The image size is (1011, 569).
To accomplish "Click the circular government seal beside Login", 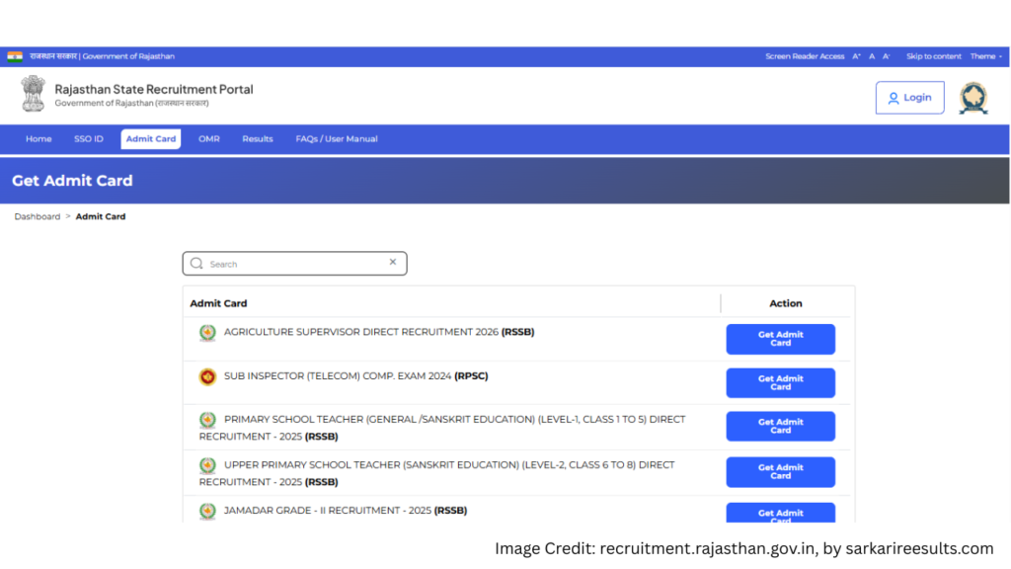I will 973,98.
